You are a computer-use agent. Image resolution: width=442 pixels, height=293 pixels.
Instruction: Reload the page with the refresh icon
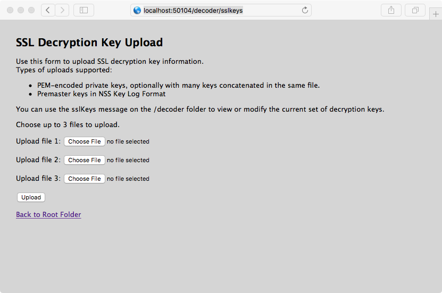click(305, 11)
